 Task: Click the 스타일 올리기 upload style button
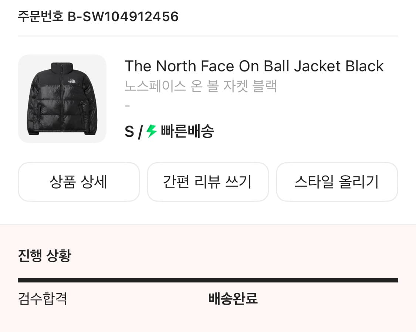click(x=337, y=182)
